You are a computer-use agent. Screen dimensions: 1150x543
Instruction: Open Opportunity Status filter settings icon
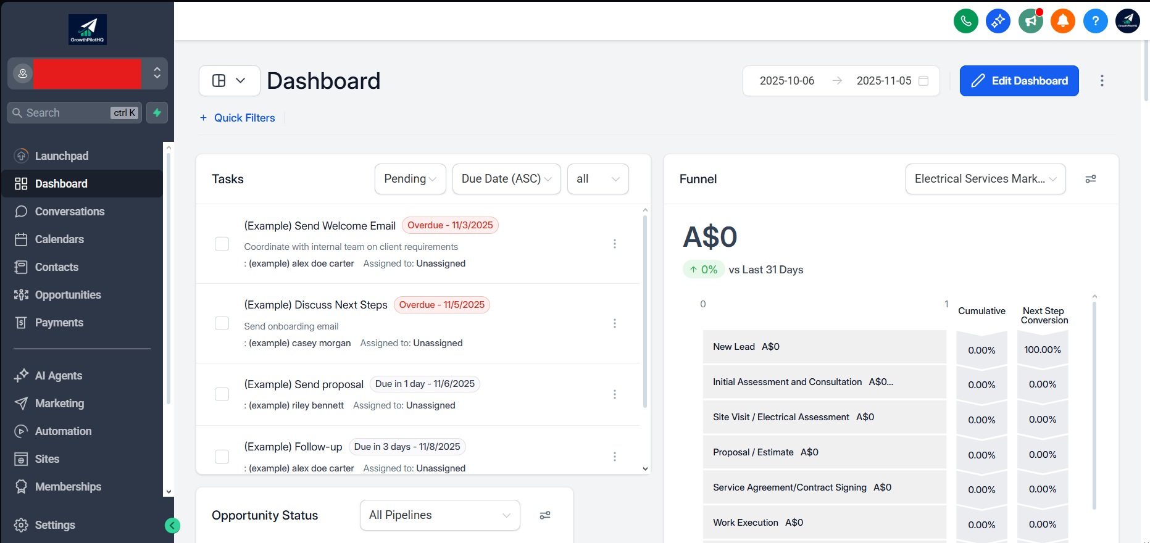click(544, 515)
